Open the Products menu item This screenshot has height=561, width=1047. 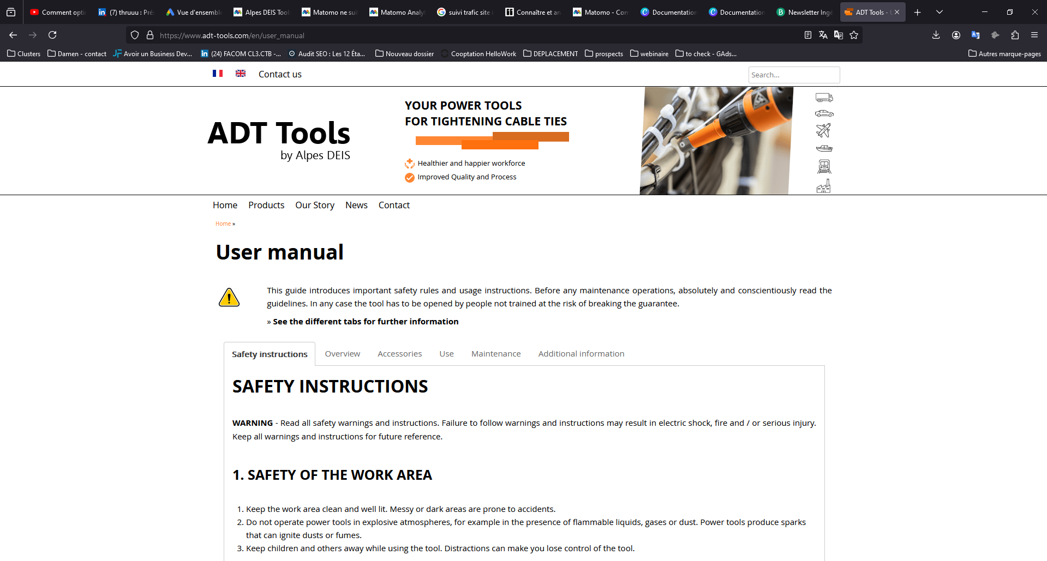pyautogui.click(x=266, y=205)
